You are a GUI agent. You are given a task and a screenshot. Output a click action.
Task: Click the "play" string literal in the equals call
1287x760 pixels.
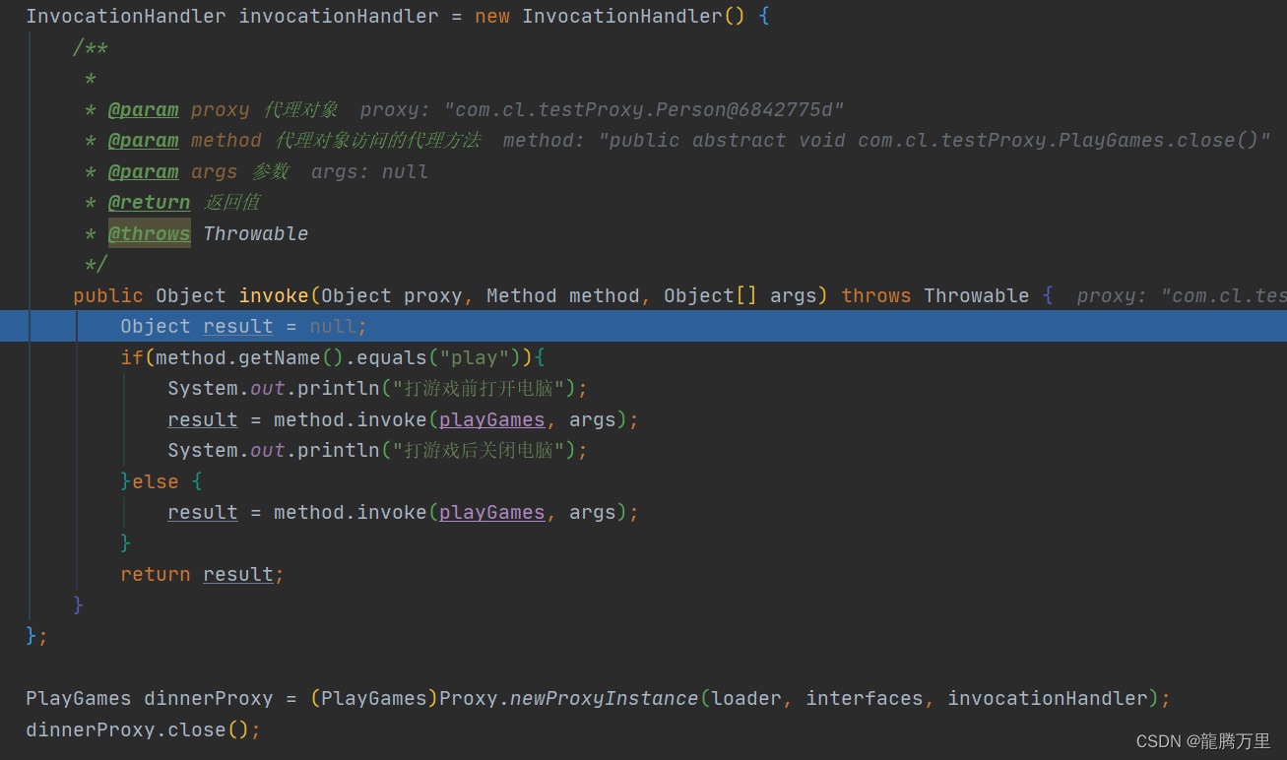coord(475,356)
